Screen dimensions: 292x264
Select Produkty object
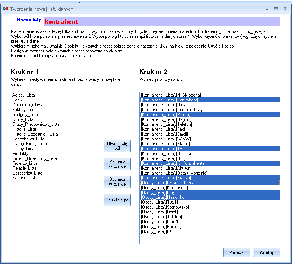click(53, 154)
